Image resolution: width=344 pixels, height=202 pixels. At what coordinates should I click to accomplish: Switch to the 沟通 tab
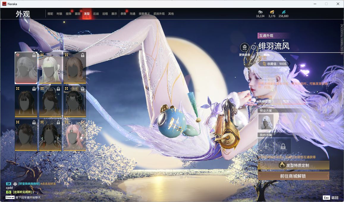[133, 14]
